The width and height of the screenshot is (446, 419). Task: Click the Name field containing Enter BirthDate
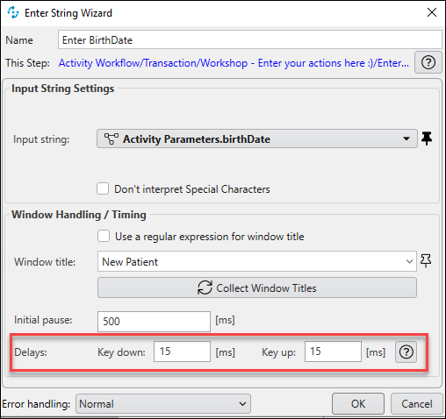pos(250,39)
